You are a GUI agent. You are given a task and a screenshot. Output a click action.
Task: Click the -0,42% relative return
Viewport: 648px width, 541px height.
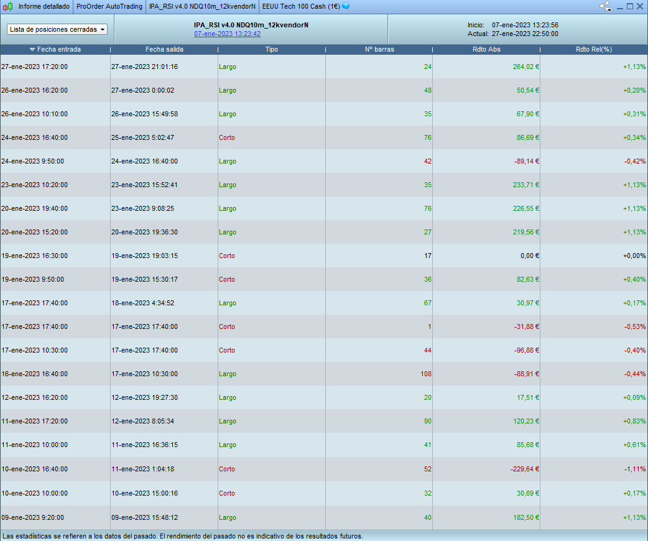tap(635, 161)
